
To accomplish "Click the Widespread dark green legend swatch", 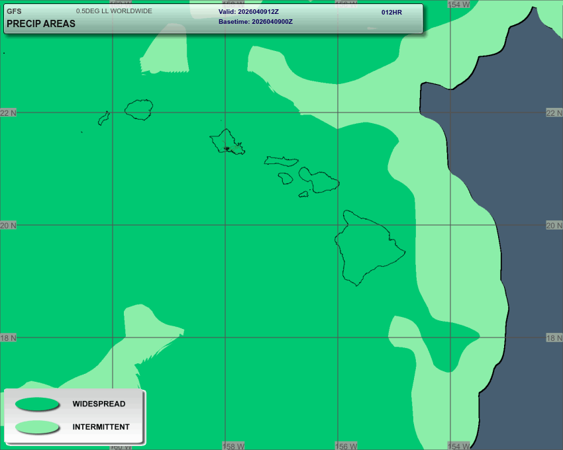I will [x=37, y=404].
